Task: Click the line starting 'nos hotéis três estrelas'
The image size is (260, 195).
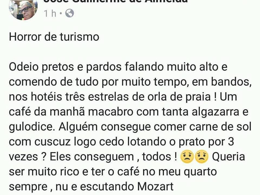Action: point(123,97)
